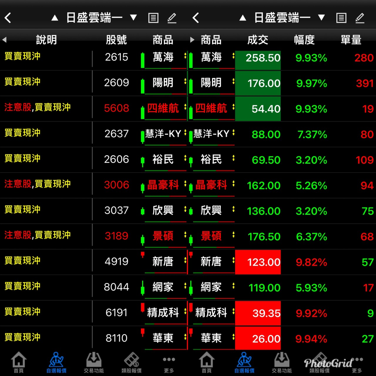Image resolution: width=376 pixels, height=376 pixels.
Task: Open options dots beside right 晶豪科
Action: (x=233, y=183)
